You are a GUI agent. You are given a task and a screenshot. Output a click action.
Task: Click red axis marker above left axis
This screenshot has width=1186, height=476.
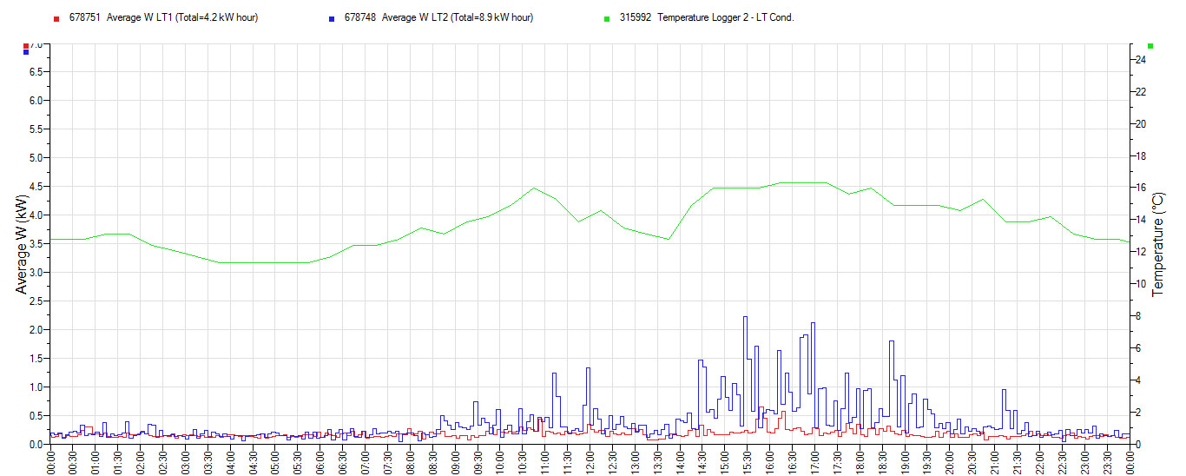26,45
